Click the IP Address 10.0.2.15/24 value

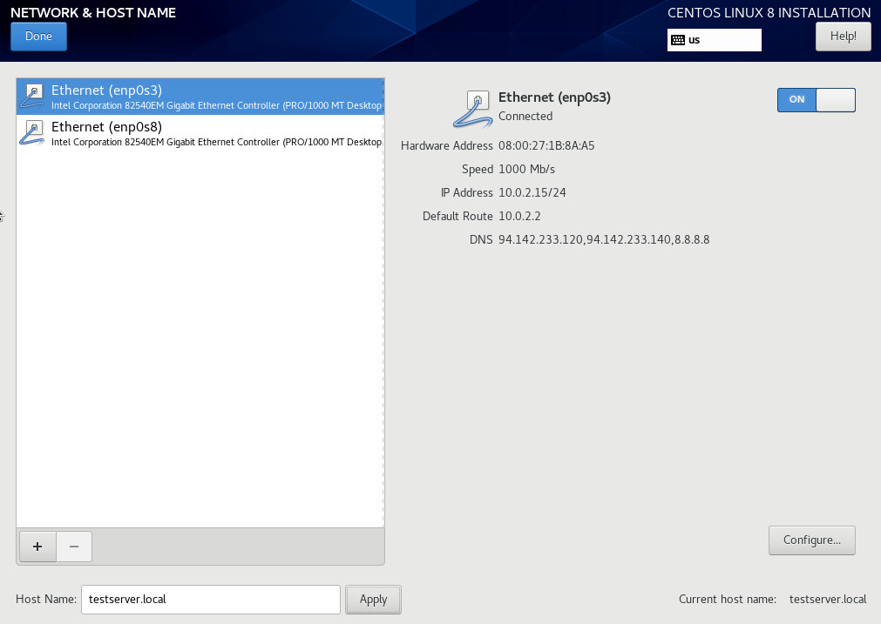[532, 192]
